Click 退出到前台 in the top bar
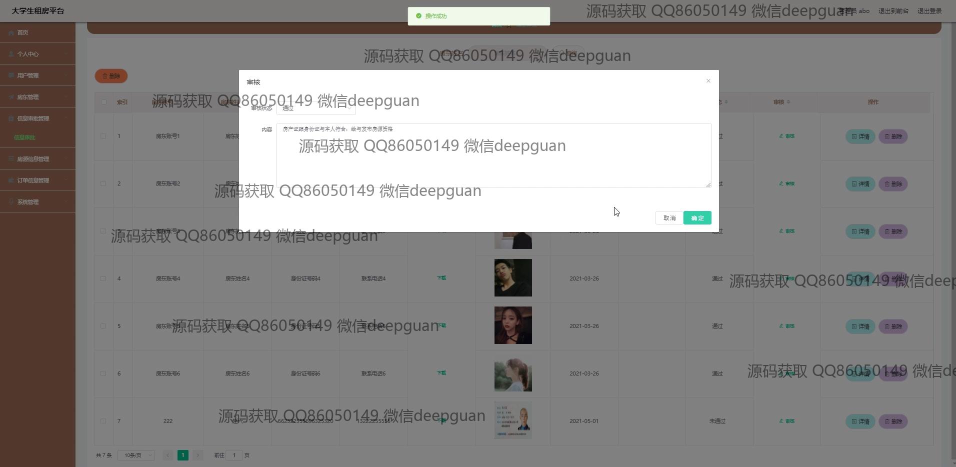The height and width of the screenshot is (467, 956). click(x=893, y=11)
